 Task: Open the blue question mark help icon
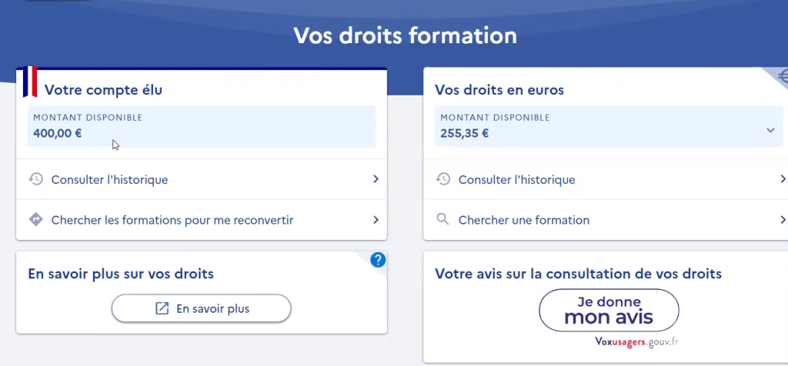point(378,261)
